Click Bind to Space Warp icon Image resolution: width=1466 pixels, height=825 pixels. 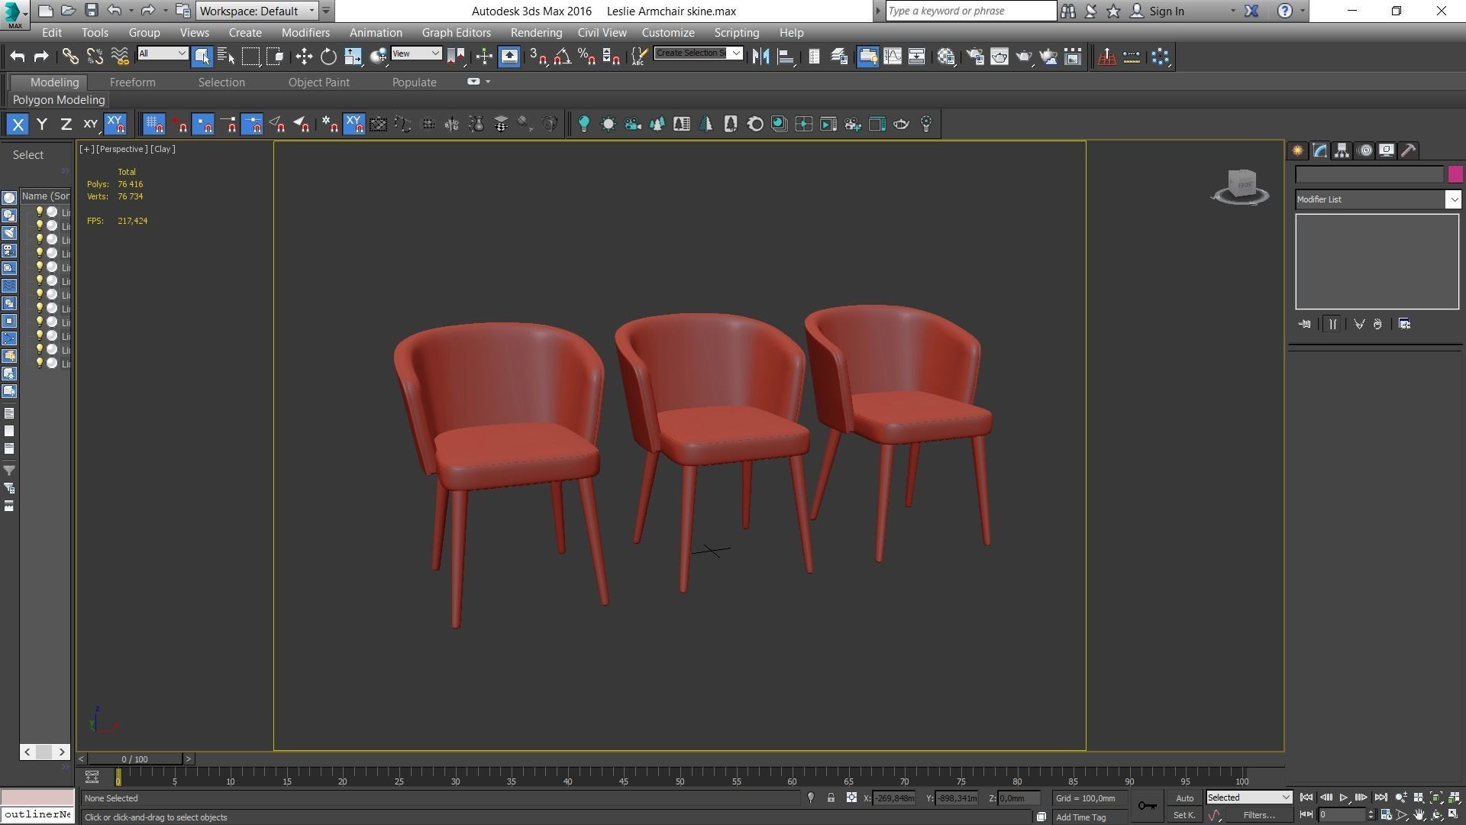point(120,57)
